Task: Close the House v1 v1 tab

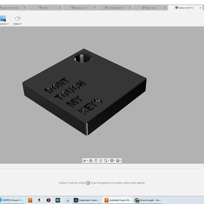Action: click(x=95, y=8)
